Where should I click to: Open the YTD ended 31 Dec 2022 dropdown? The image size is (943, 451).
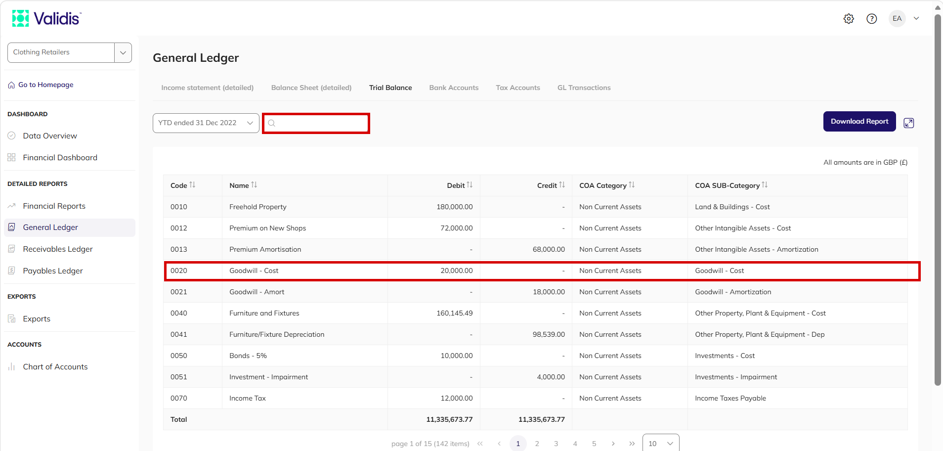(206, 123)
